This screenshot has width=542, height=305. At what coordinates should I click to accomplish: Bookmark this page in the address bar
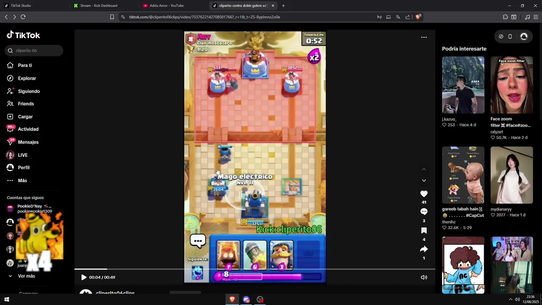[112, 17]
